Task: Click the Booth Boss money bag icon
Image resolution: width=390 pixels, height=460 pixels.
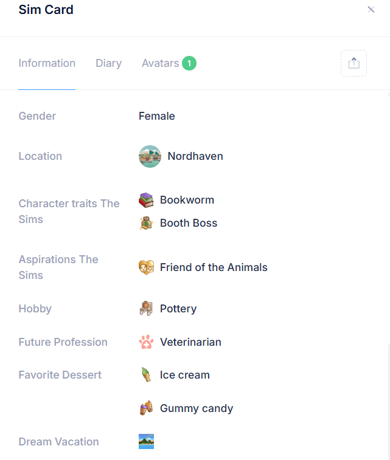Action: (x=146, y=223)
